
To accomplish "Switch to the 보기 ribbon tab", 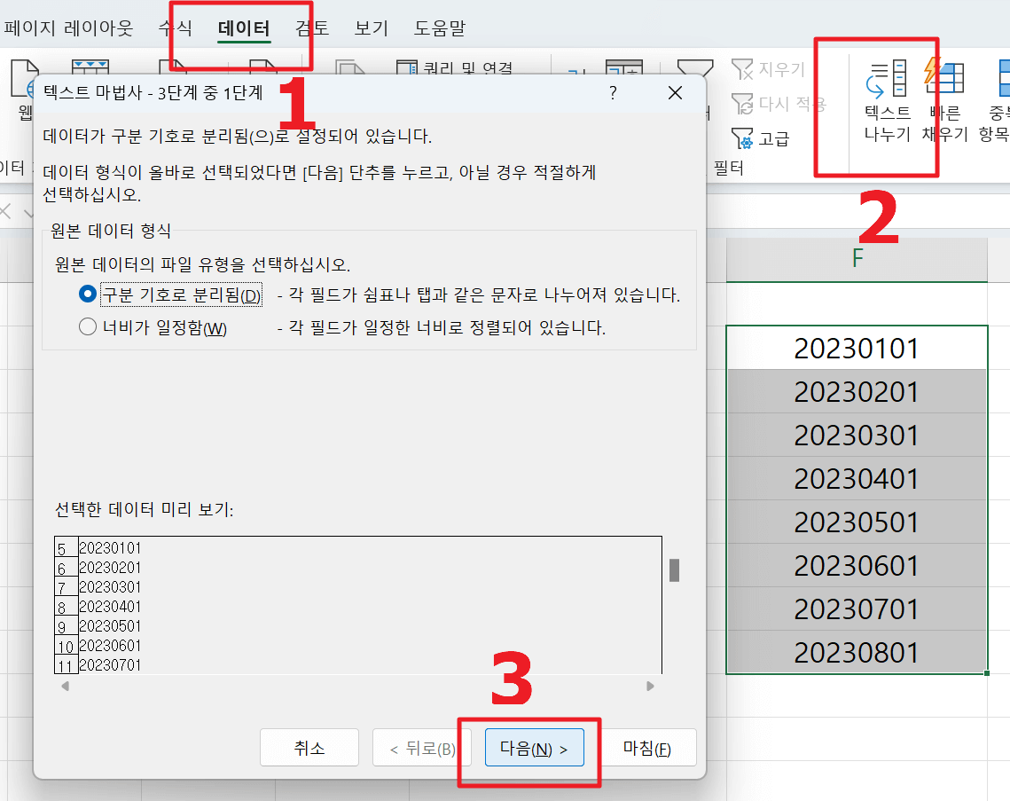I will [x=371, y=27].
